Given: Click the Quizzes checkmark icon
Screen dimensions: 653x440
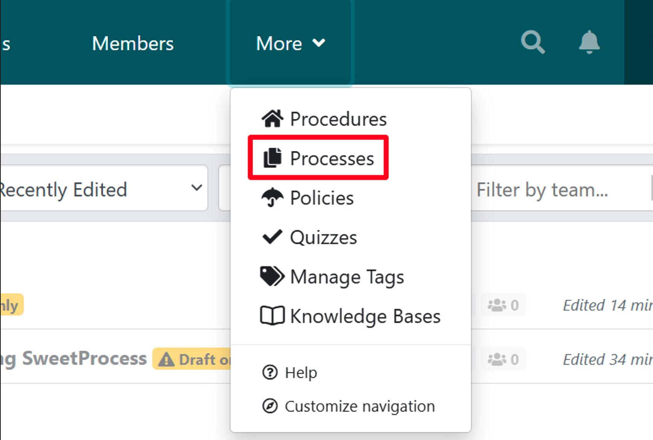Looking at the screenshot, I should tap(272, 237).
